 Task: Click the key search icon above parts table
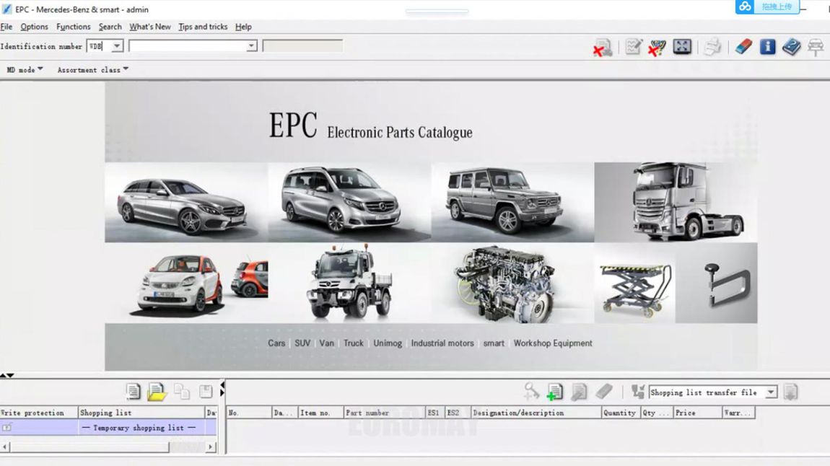531,392
